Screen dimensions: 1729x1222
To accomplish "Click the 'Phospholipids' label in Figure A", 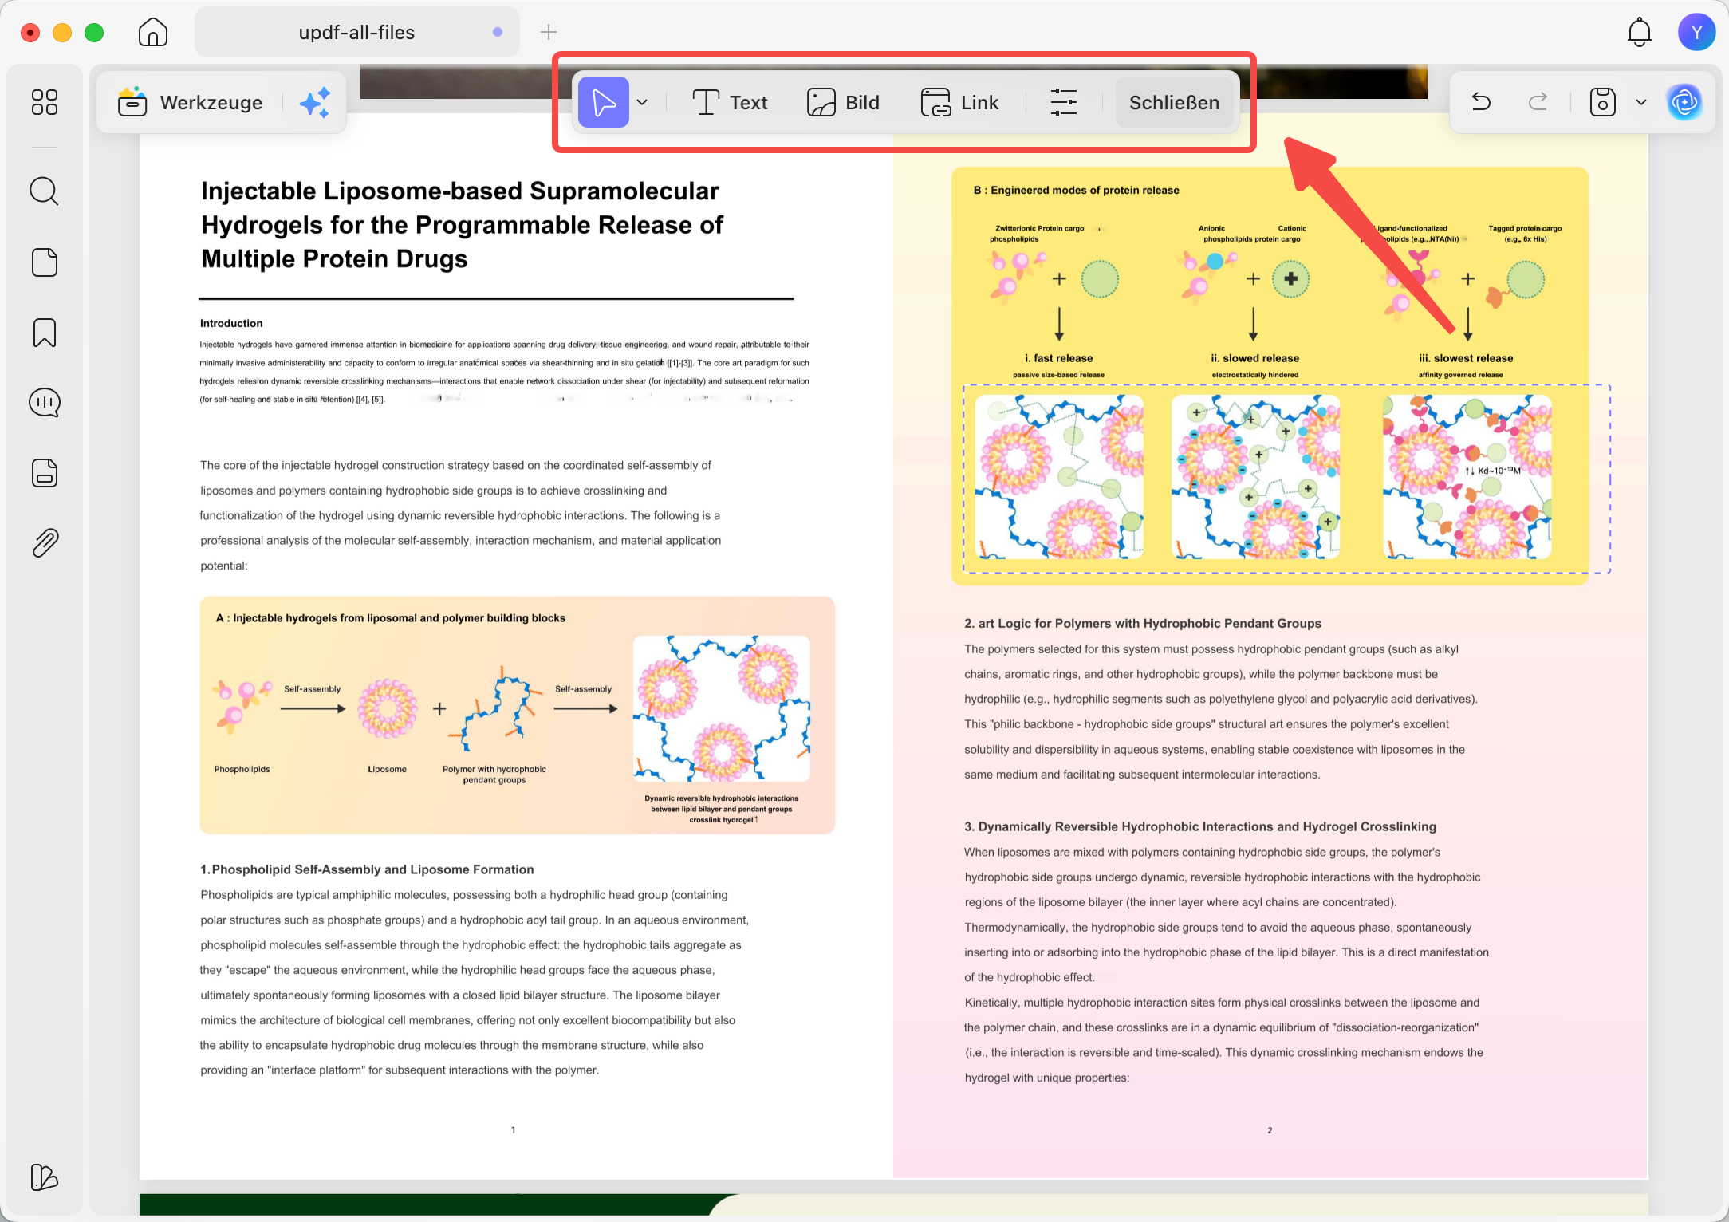I will [242, 769].
